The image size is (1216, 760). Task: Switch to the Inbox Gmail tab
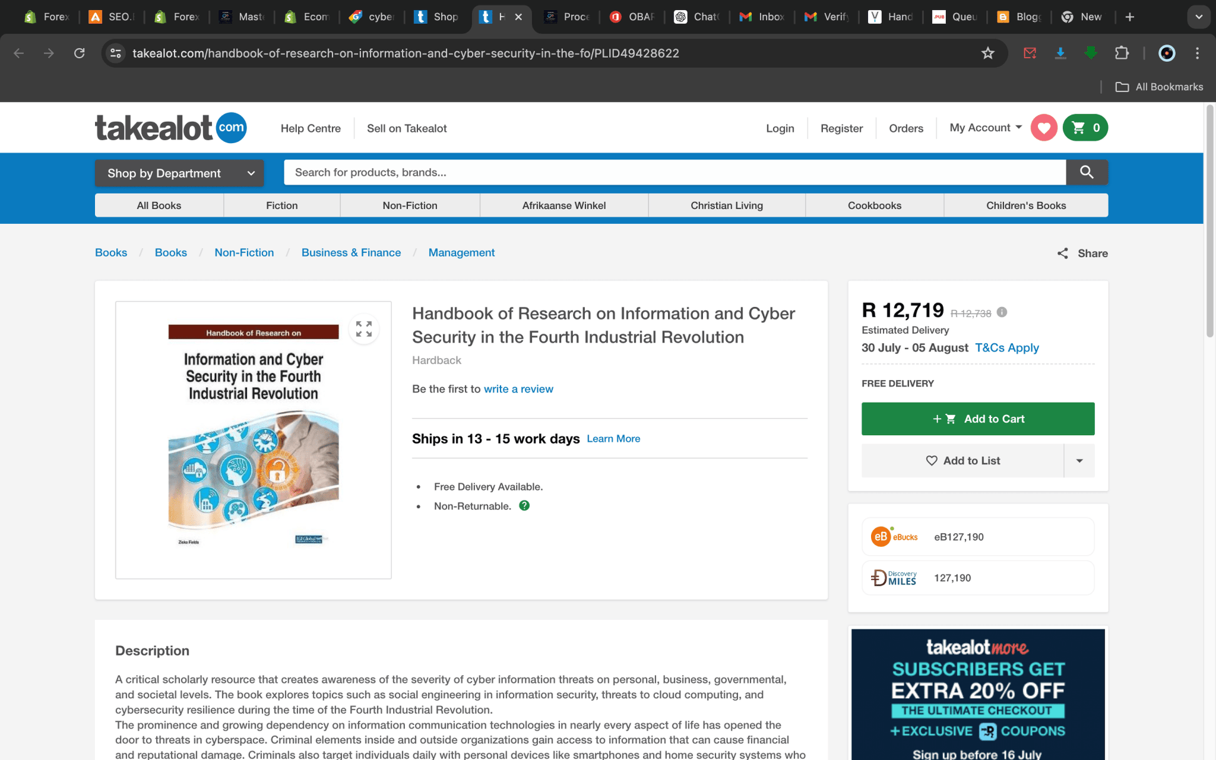pyautogui.click(x=760, y=17)
